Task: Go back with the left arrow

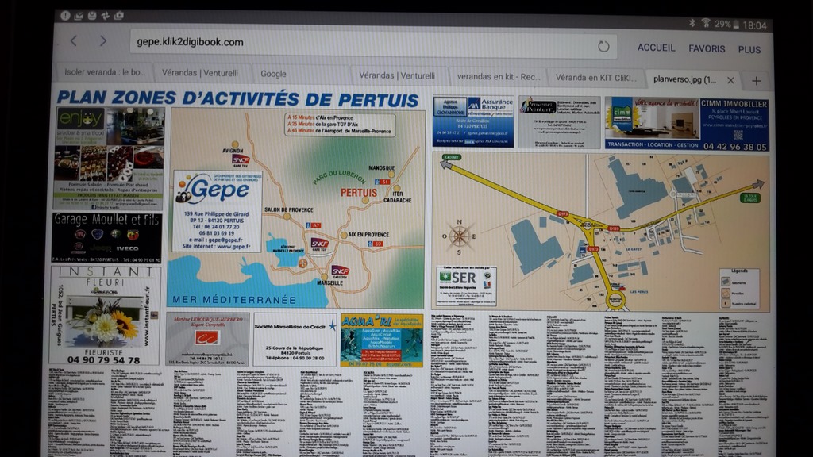Action: coord(74,41)
